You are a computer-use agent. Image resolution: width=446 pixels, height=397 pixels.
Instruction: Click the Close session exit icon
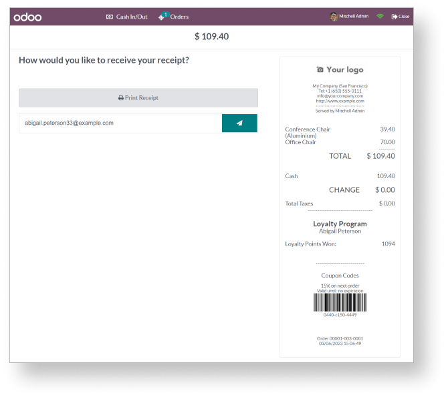coord(395,17)
